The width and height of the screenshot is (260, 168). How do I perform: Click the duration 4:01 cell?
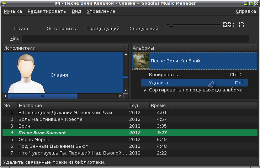pos(162,112)
